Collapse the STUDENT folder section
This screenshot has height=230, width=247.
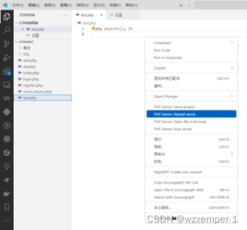point(16,42)
